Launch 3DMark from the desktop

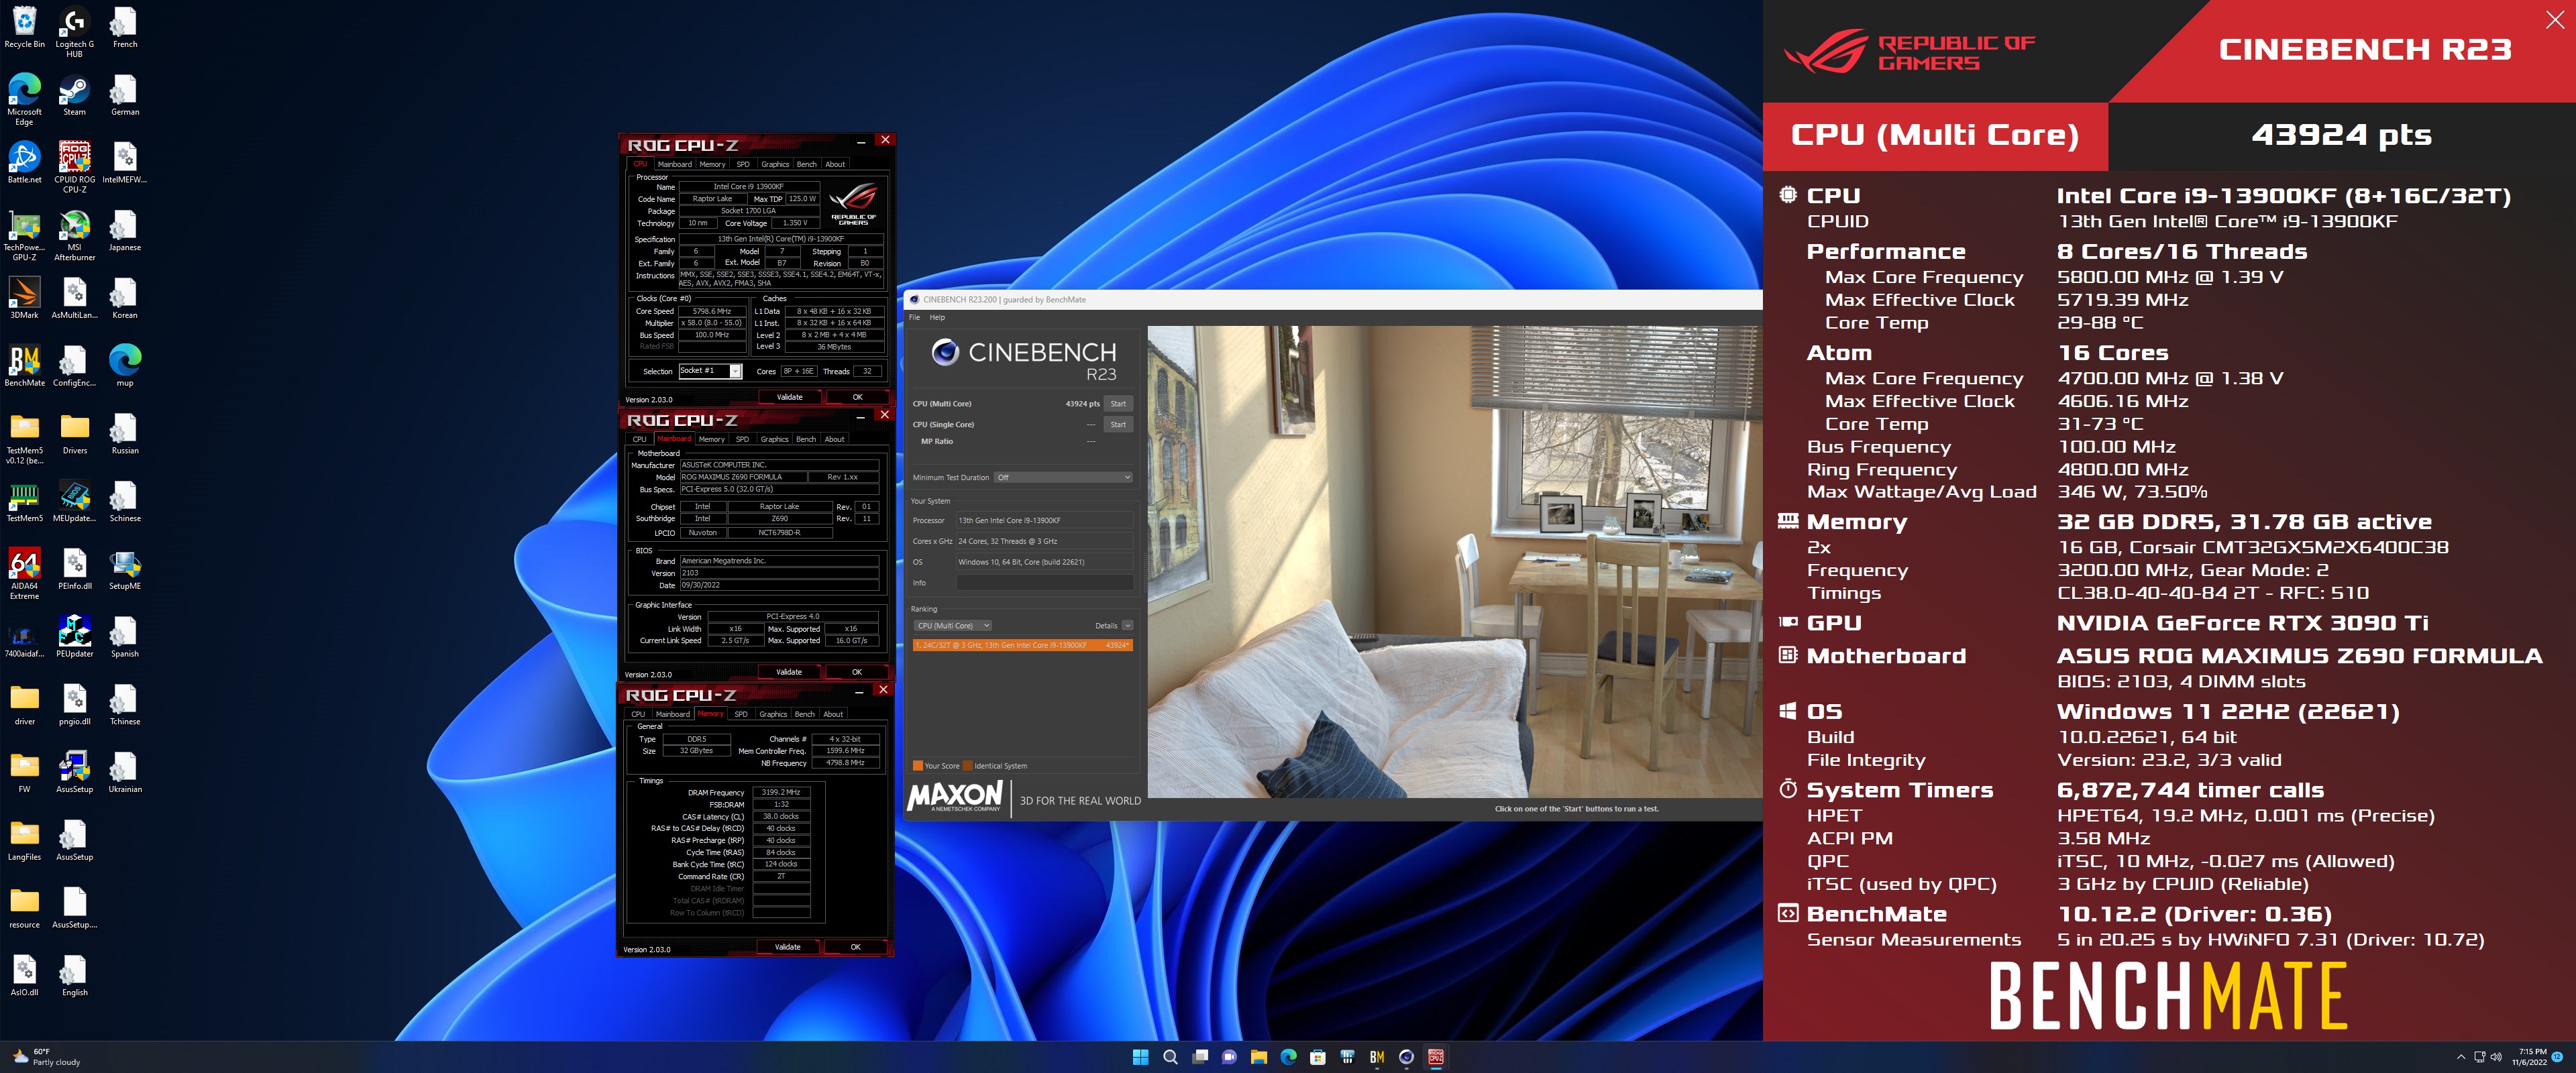pos(24,298)
